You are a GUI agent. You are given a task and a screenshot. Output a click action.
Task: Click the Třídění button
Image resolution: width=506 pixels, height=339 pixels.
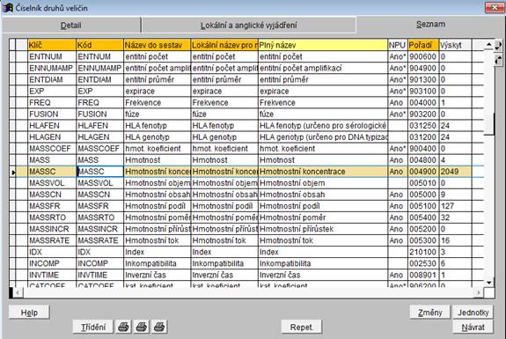pos(93,327)
